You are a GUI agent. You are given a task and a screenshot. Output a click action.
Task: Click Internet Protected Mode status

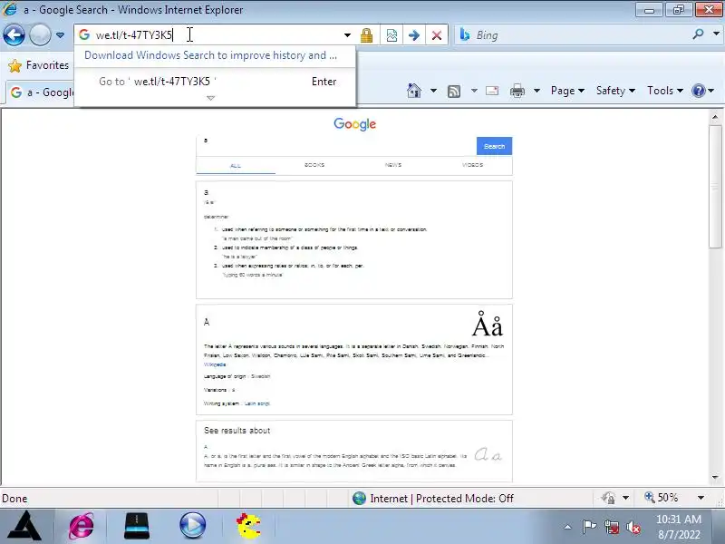[433, 498]
